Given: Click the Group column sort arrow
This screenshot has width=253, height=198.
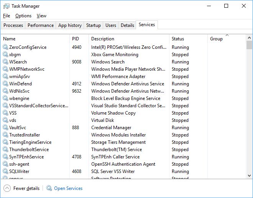Looking at the screenshot, I should [x=227, y=35].
